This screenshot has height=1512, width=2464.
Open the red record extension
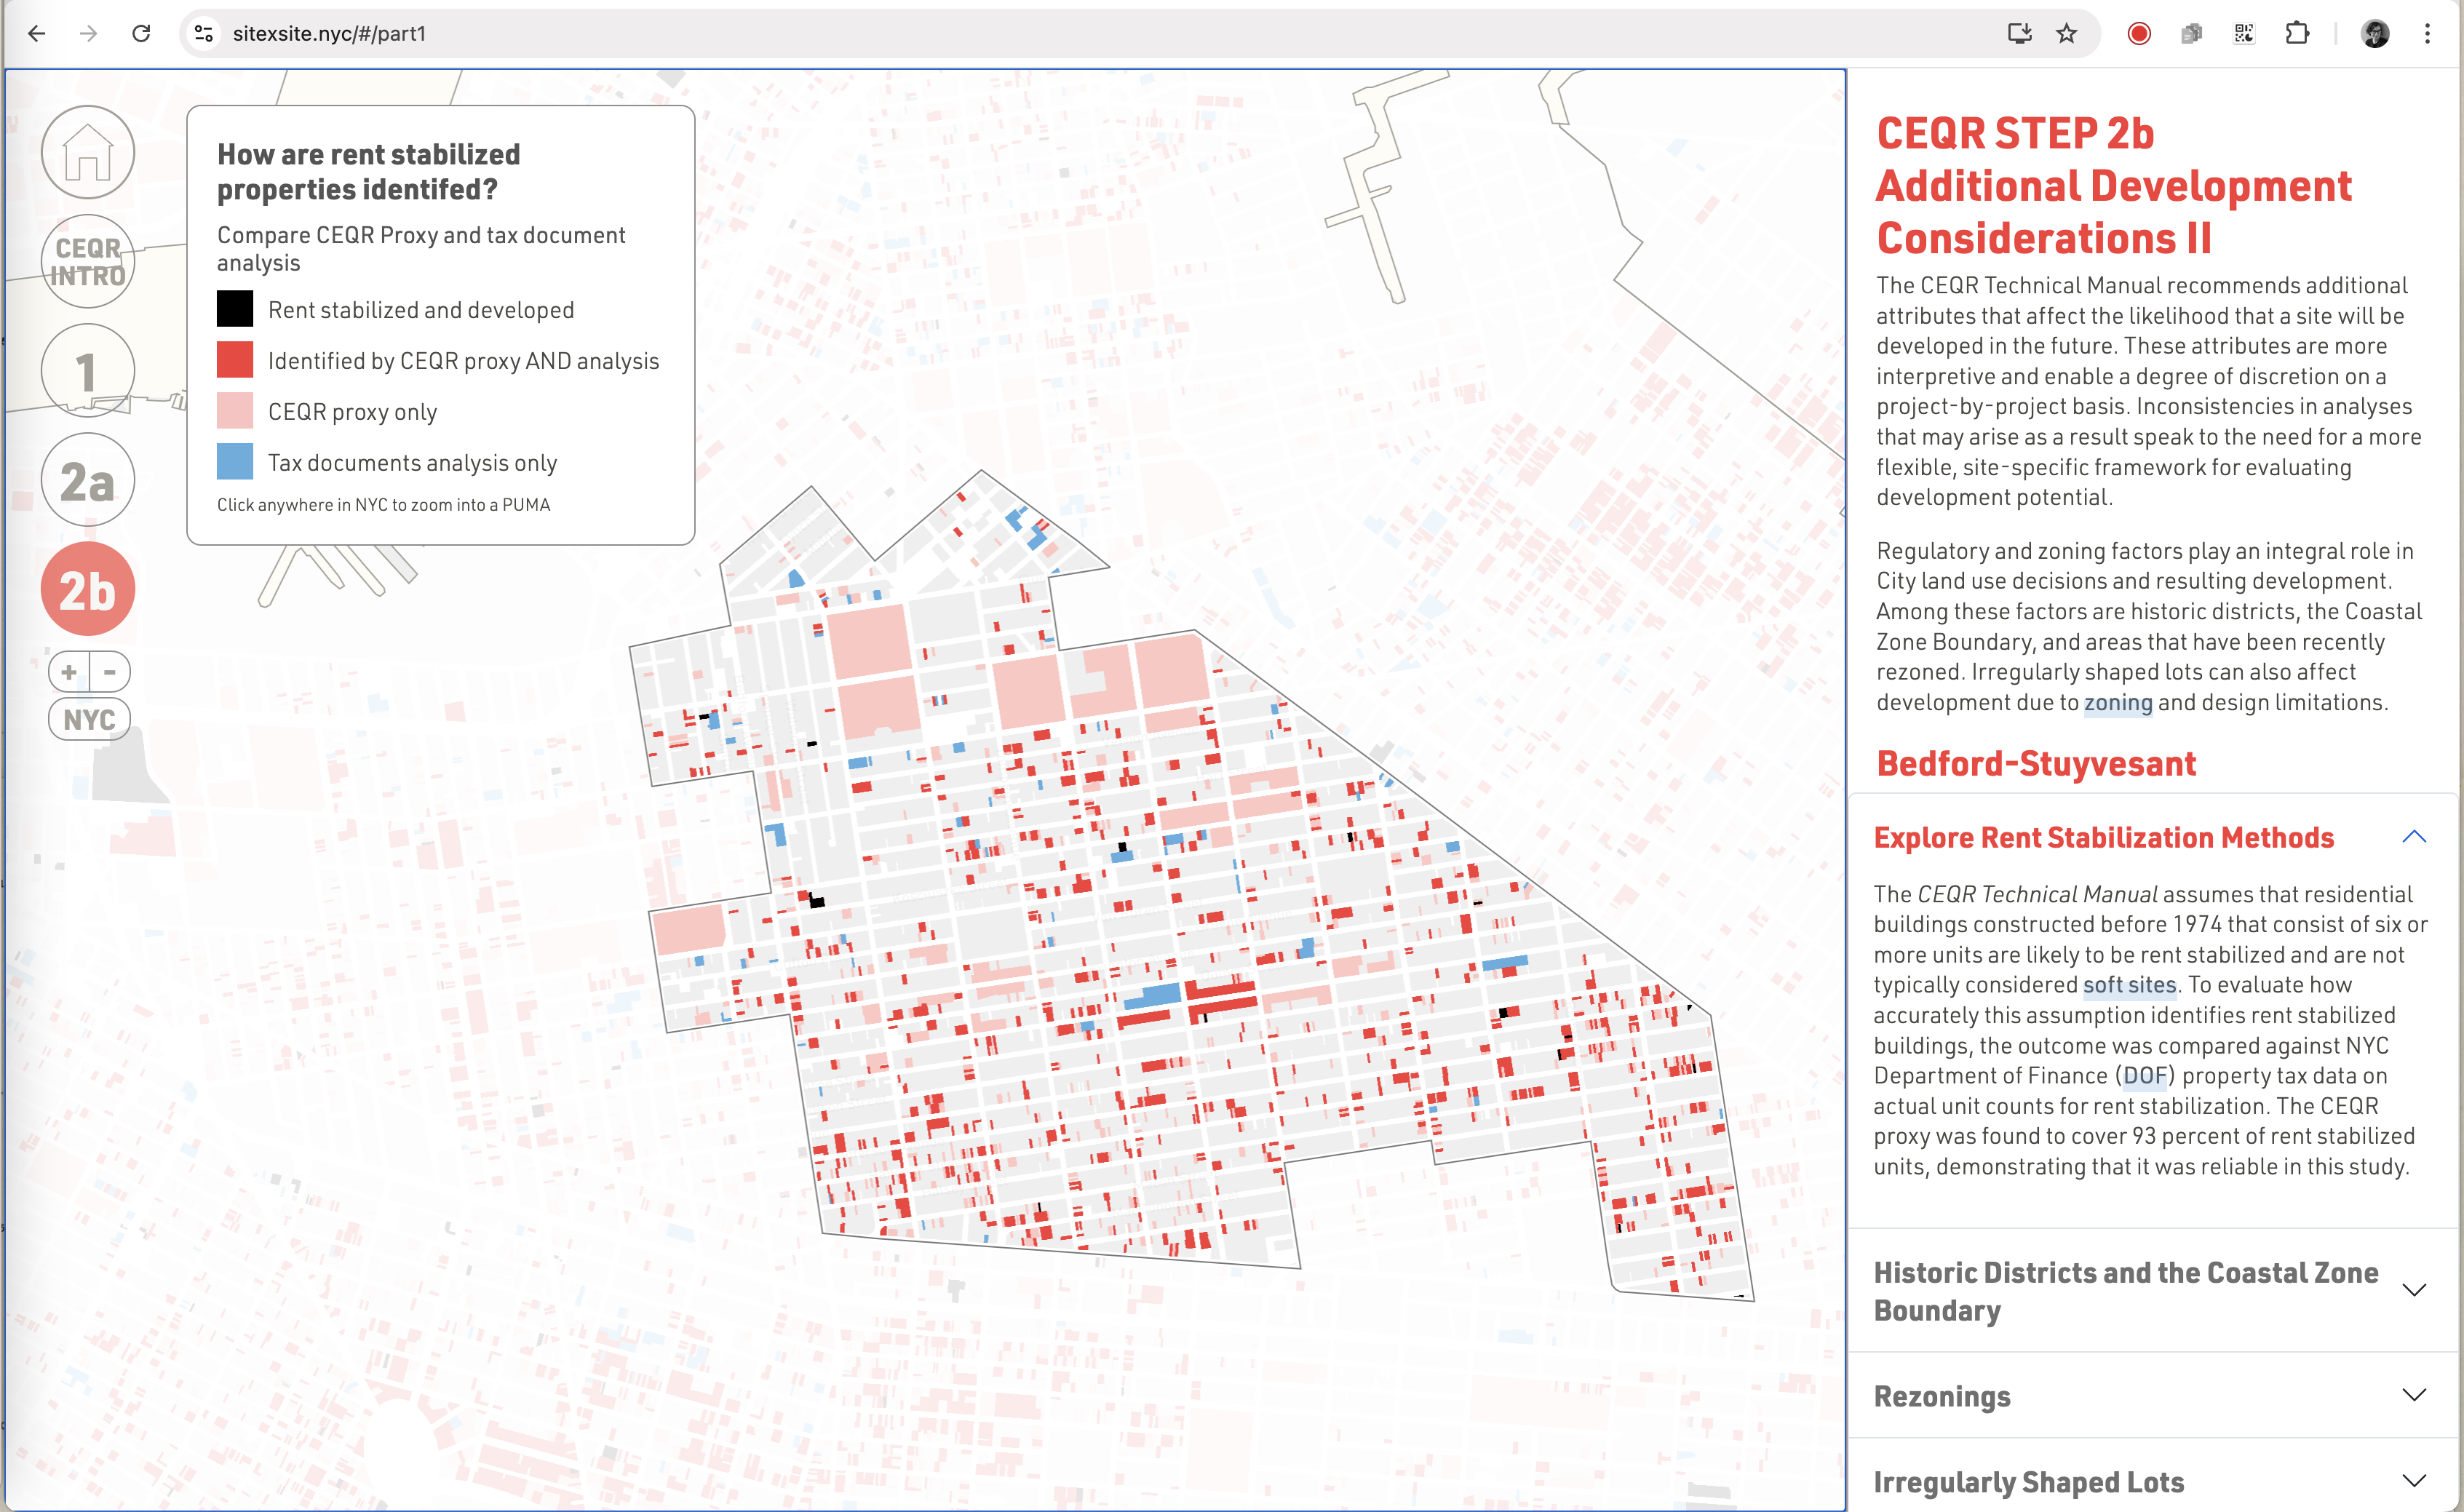coord(2139,33)
